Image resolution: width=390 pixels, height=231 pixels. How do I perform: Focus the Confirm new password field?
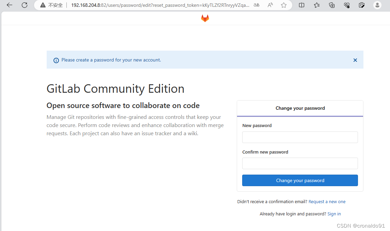[300, 163]
